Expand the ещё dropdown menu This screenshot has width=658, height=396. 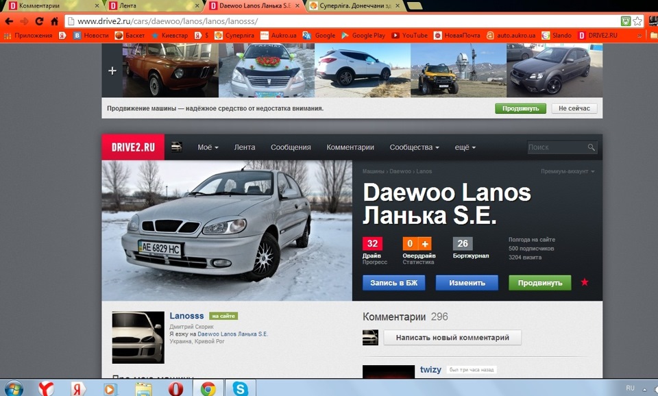pyautogui.click(x=465, y=147)
